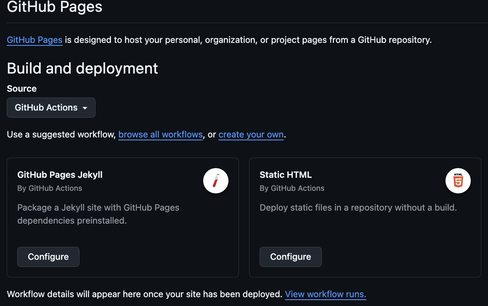Open the View workflow runs link
The height and width of the screenshot is (306, 488).
pyautogui.click(x=326, y=294)
